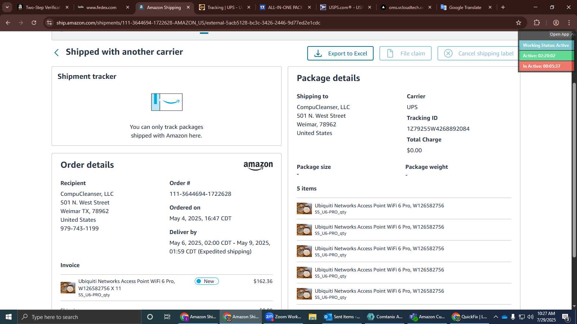Click the speaker volume tray icon
The image size is (577, 324).
(x=530, y=317)
